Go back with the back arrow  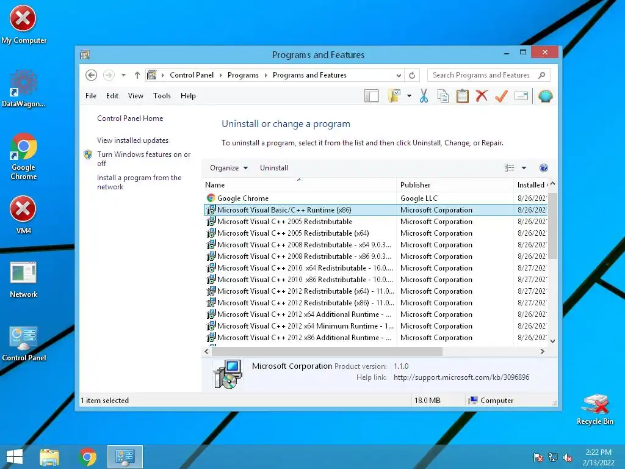coord(92,75)
